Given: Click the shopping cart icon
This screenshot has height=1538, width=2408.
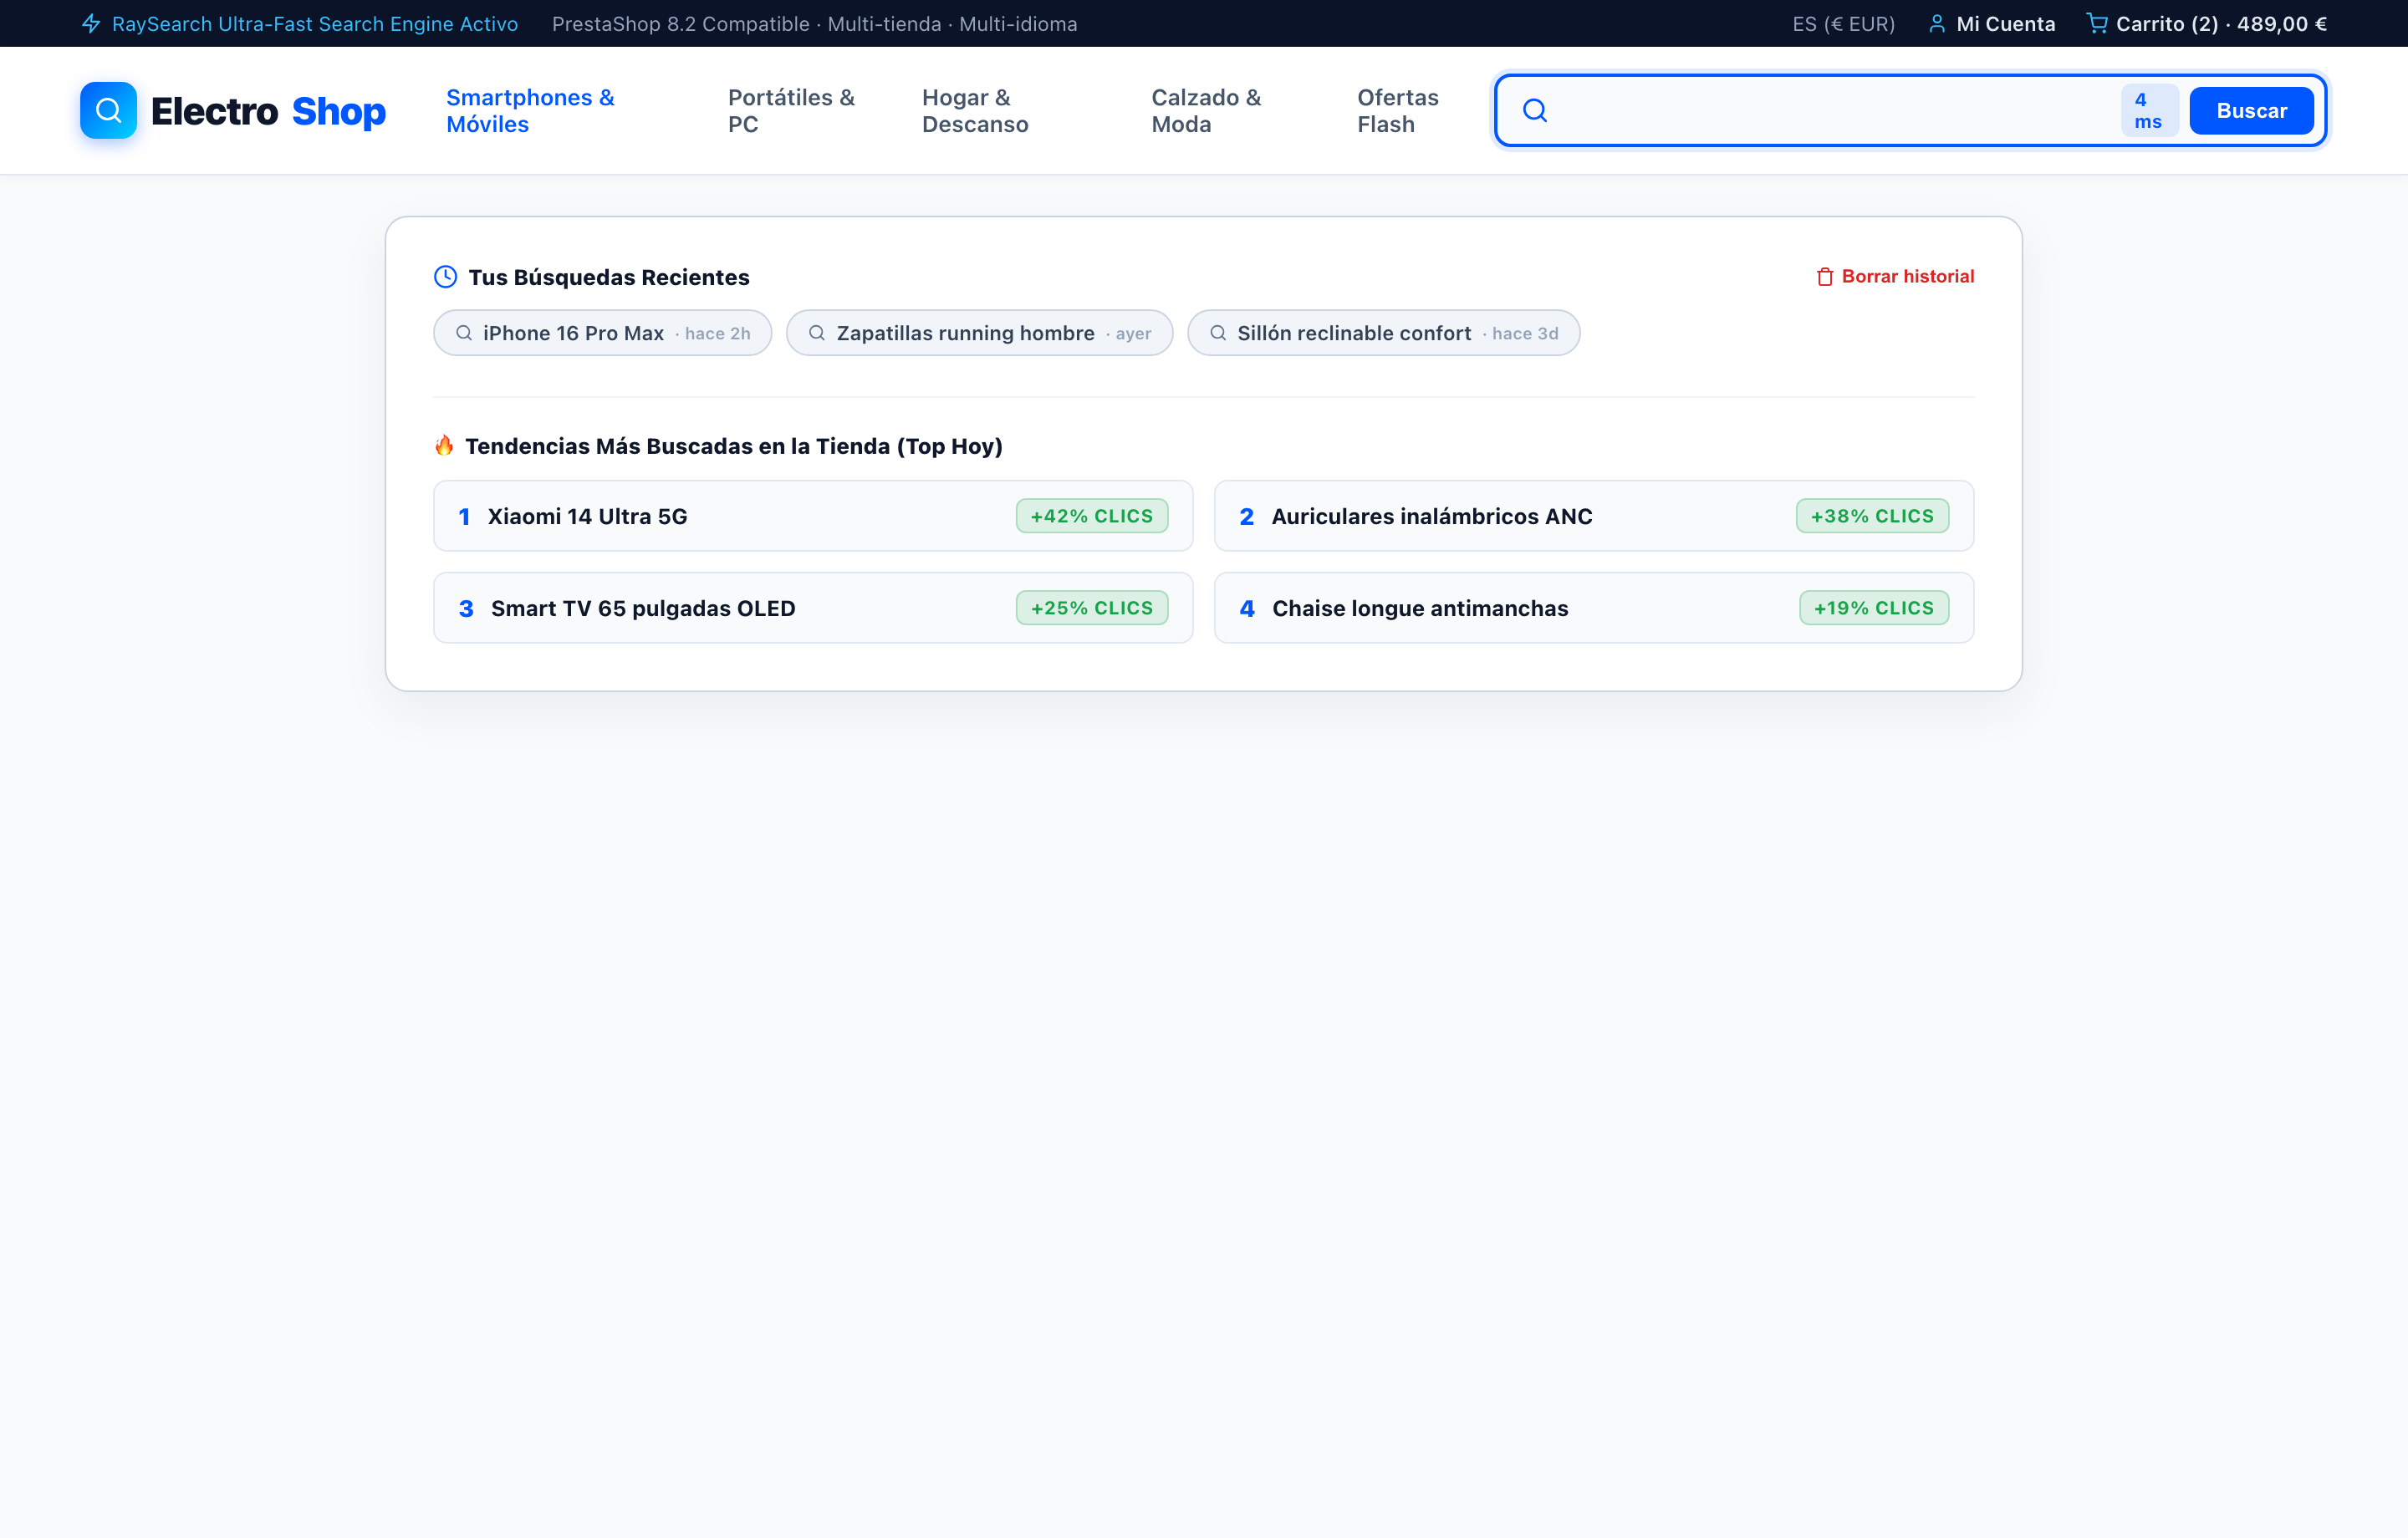Looking at the screenshot, I should tap(2097, 23).
